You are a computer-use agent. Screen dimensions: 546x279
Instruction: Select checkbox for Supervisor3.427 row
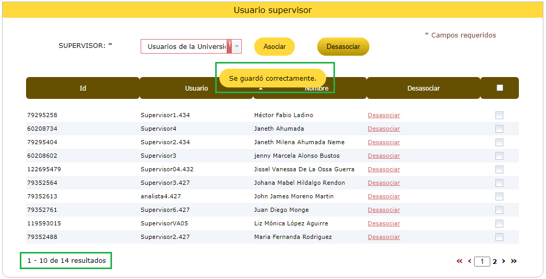point(499,183)
